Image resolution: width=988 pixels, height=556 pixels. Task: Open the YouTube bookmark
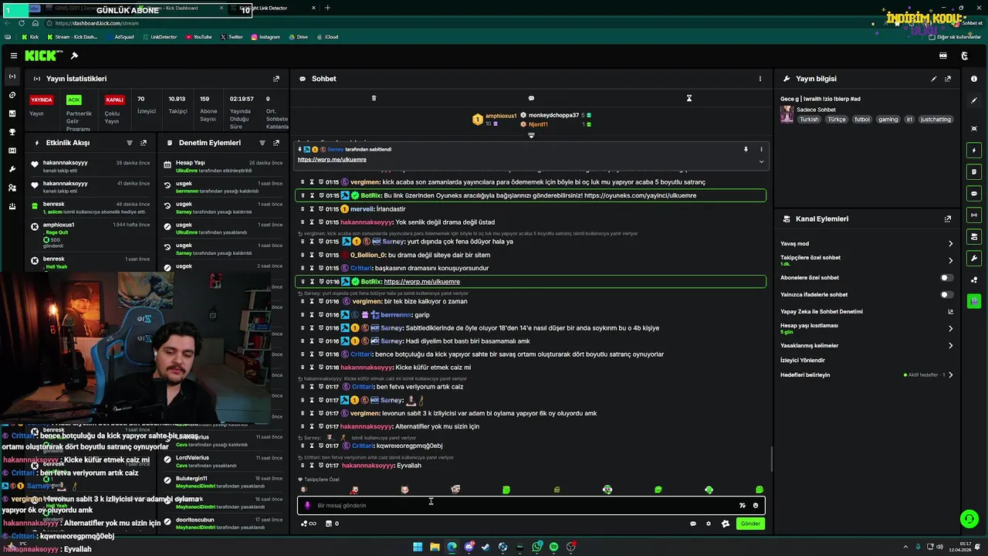198,37
